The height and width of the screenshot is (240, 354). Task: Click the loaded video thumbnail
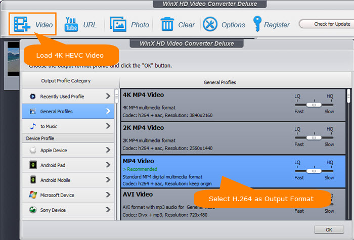click(13, 59)
